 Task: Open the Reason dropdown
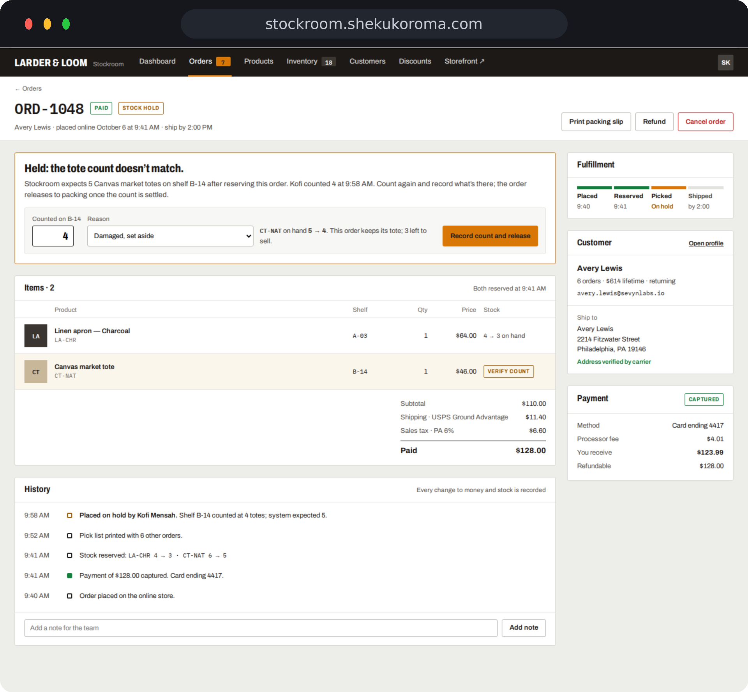170,236
